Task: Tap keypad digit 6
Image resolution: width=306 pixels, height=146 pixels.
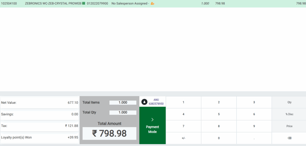Action: point(254,114)
